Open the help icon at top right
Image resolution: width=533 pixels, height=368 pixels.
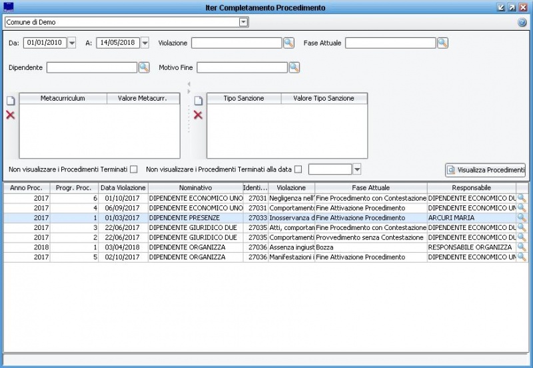pos(522,23)
